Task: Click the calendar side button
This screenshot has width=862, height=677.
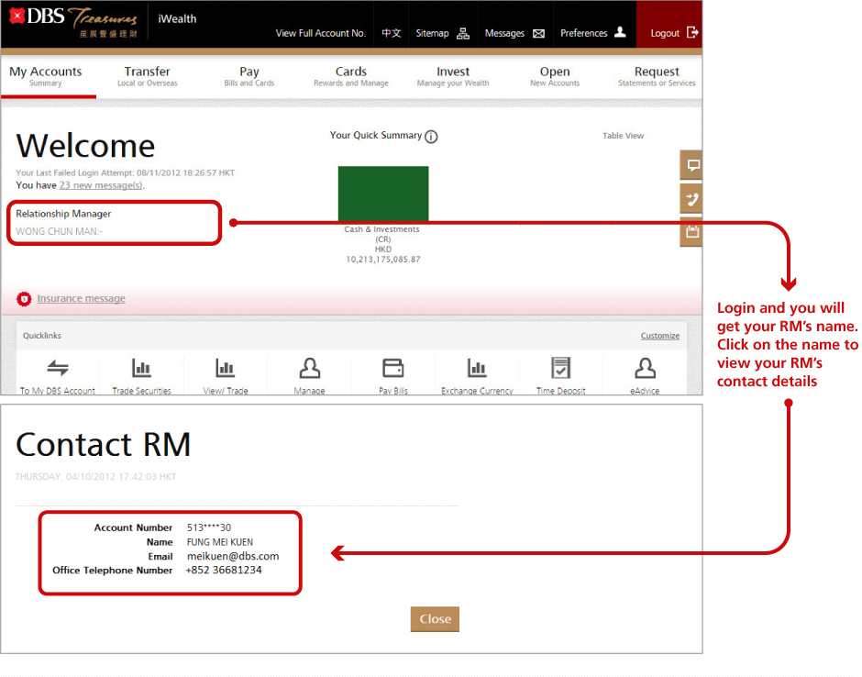Action: point(692,232)
